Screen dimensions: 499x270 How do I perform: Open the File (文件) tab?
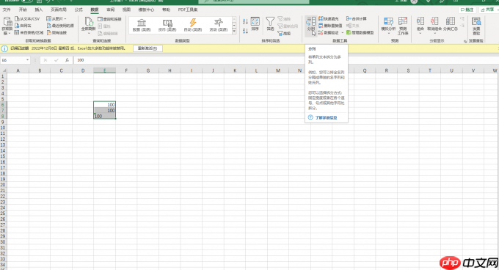click(7, 10)
